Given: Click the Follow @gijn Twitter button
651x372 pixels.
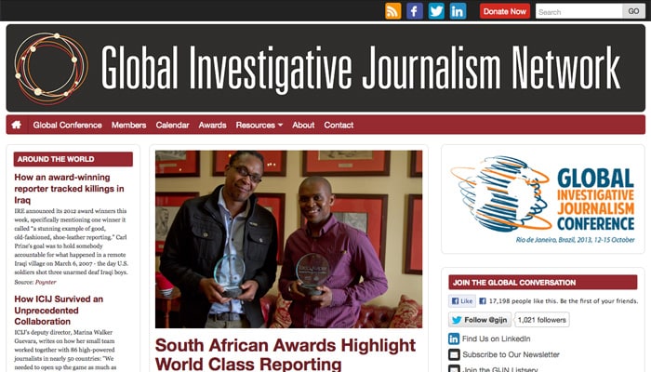Looking at the screenshot, I should [480, 320].
